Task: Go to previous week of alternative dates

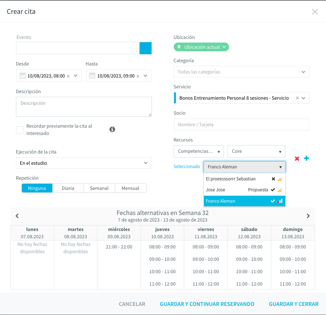Action: pos(17,216)
